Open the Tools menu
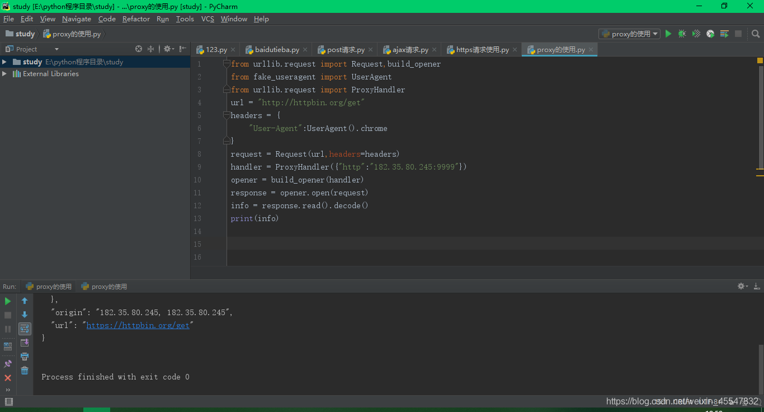The image size is (764, 412). [185, 18]
